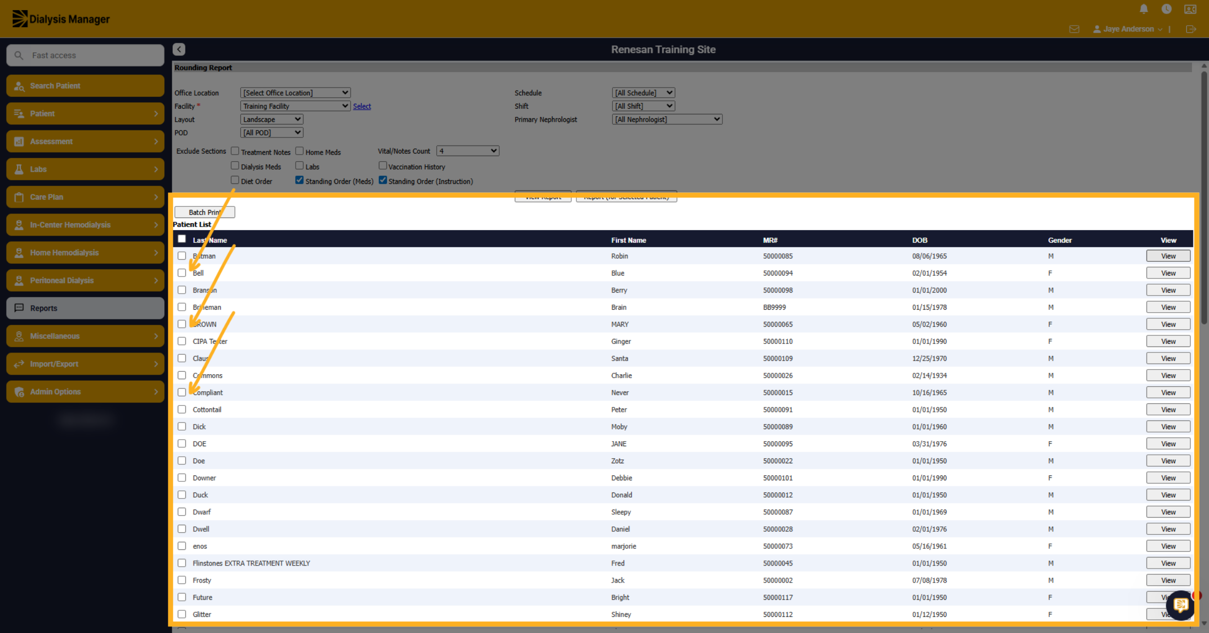Screen dimensions: 1209x633
Task: Open the Vital/Notes Count dropdown
Action: (x=467, y=151)
